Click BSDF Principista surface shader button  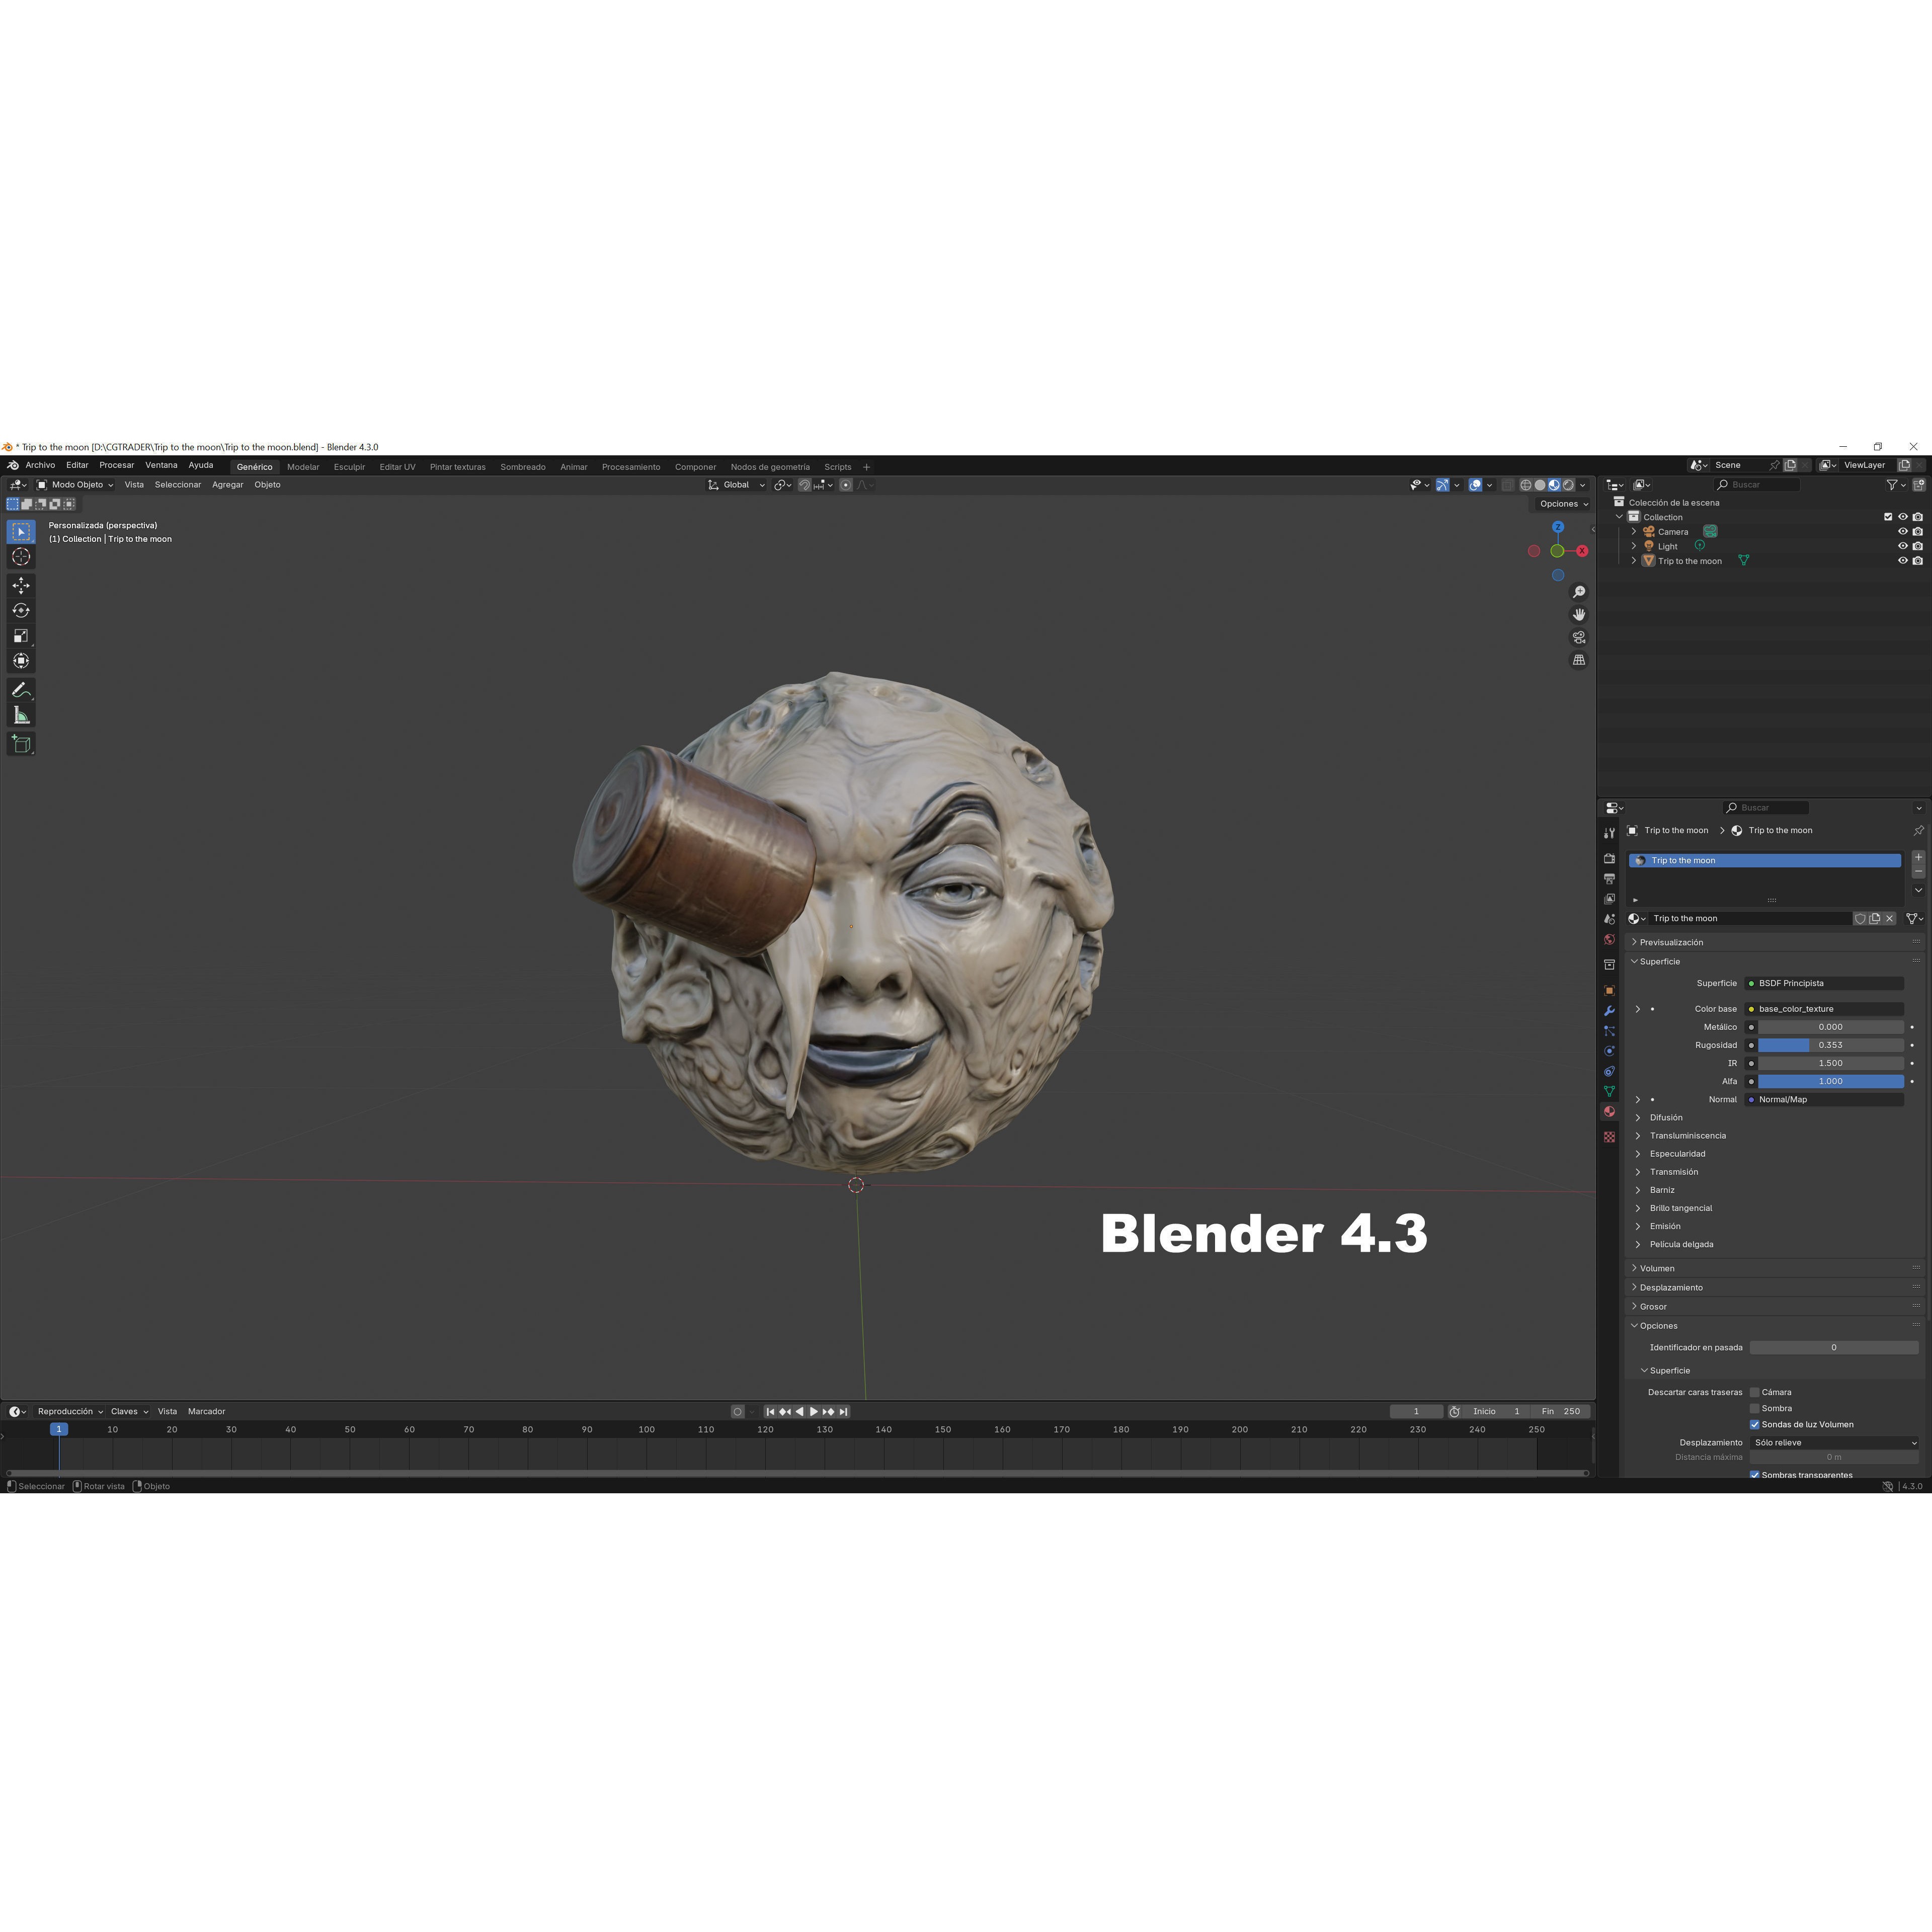1825,983
